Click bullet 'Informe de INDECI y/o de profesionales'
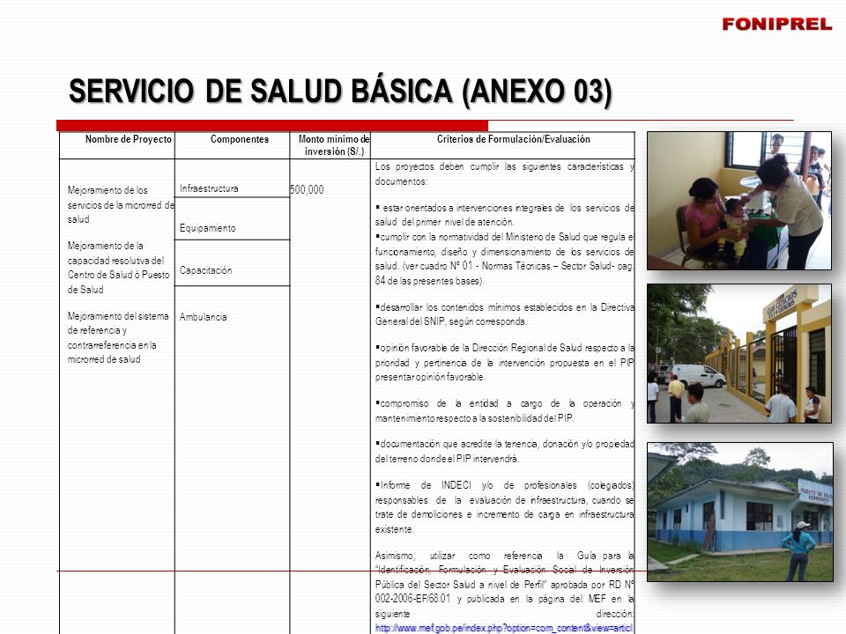The width and height of the screenshot is (846, 634). click(504, 507)
